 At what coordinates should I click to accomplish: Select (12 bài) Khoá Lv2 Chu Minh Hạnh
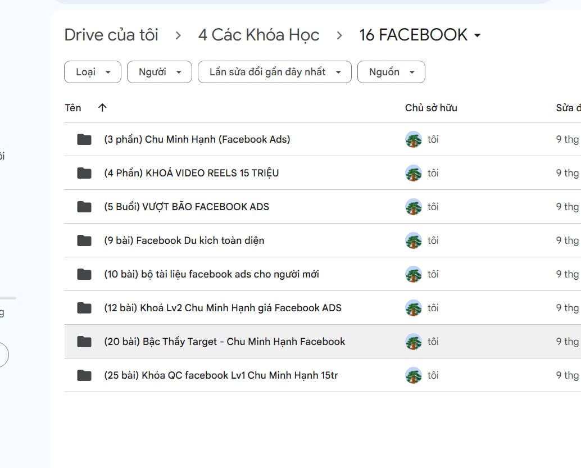pos(223,308)
